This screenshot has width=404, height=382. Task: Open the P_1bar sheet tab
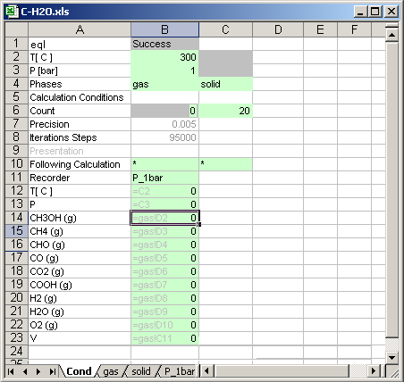[180, 371]
